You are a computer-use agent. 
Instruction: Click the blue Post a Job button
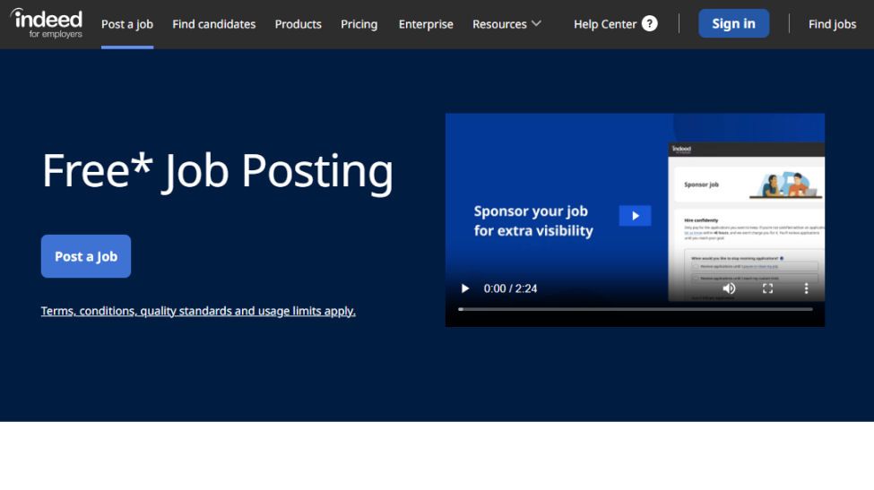86,256
